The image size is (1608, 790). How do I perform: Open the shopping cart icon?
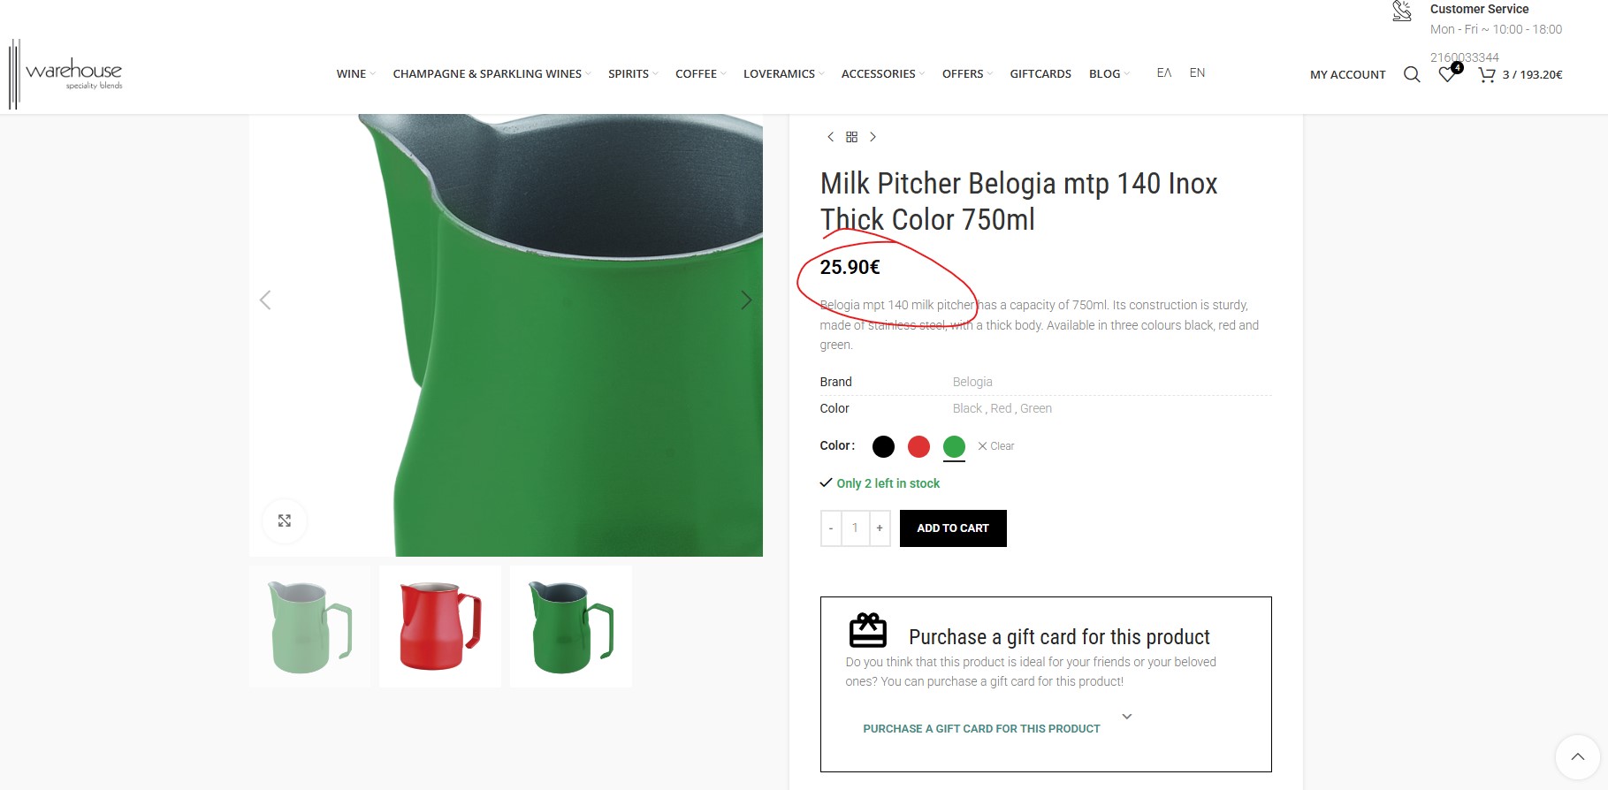pos(1487,74)
